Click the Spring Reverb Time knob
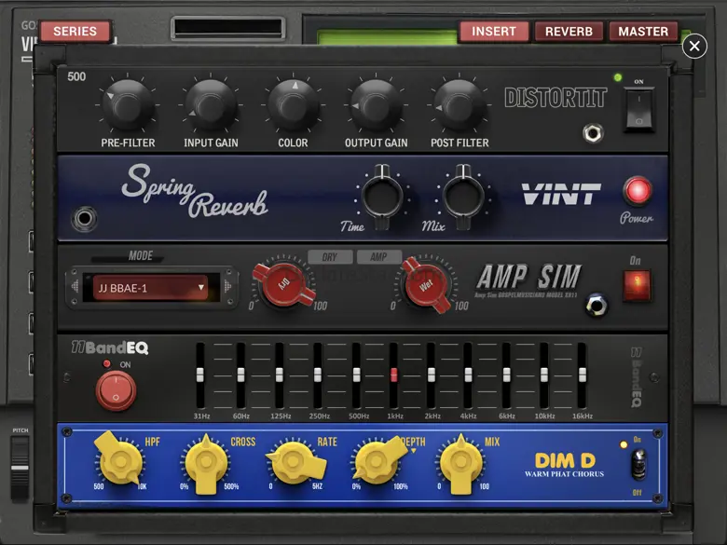The image size is (727, 545). click(x=382, y=197)
